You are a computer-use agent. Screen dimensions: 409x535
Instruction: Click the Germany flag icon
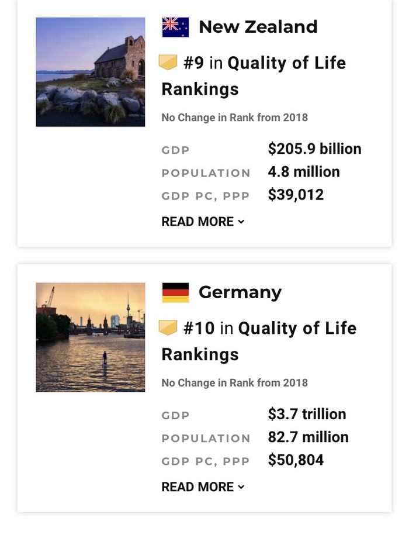[x=175, y=292]
